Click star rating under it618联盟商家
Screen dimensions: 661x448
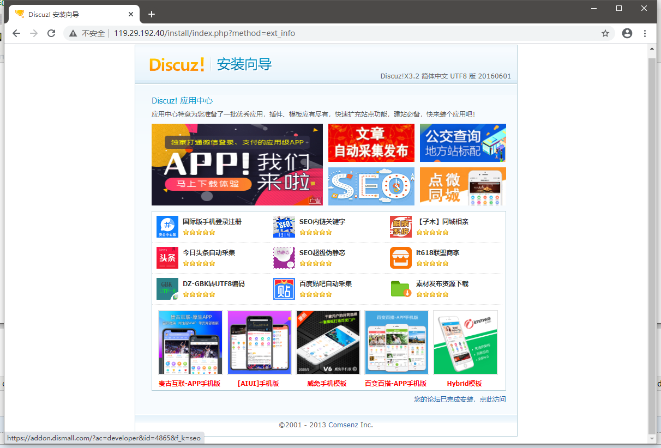[x=432, y=263]
